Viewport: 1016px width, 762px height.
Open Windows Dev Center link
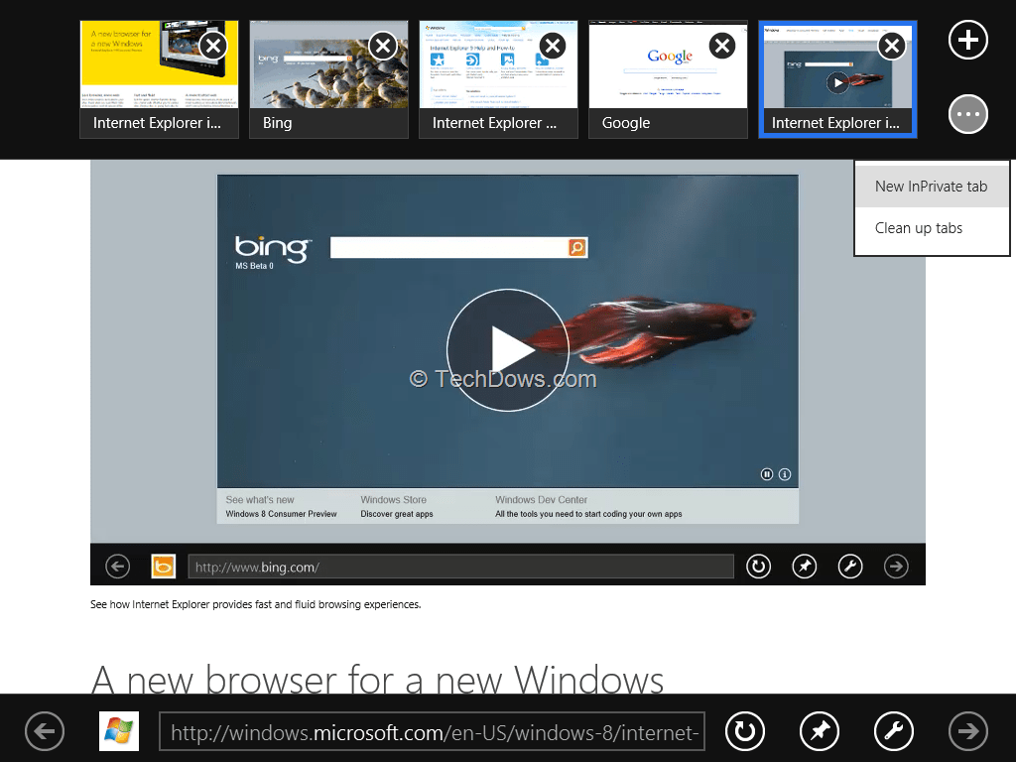click(x=541, y=500)
